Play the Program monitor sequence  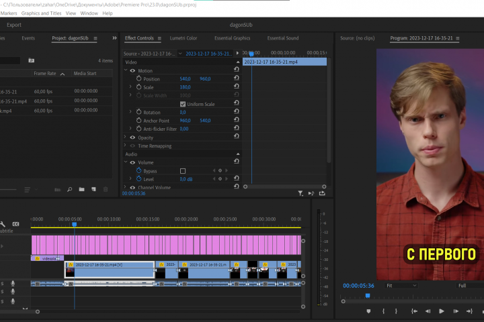(442, 311)
